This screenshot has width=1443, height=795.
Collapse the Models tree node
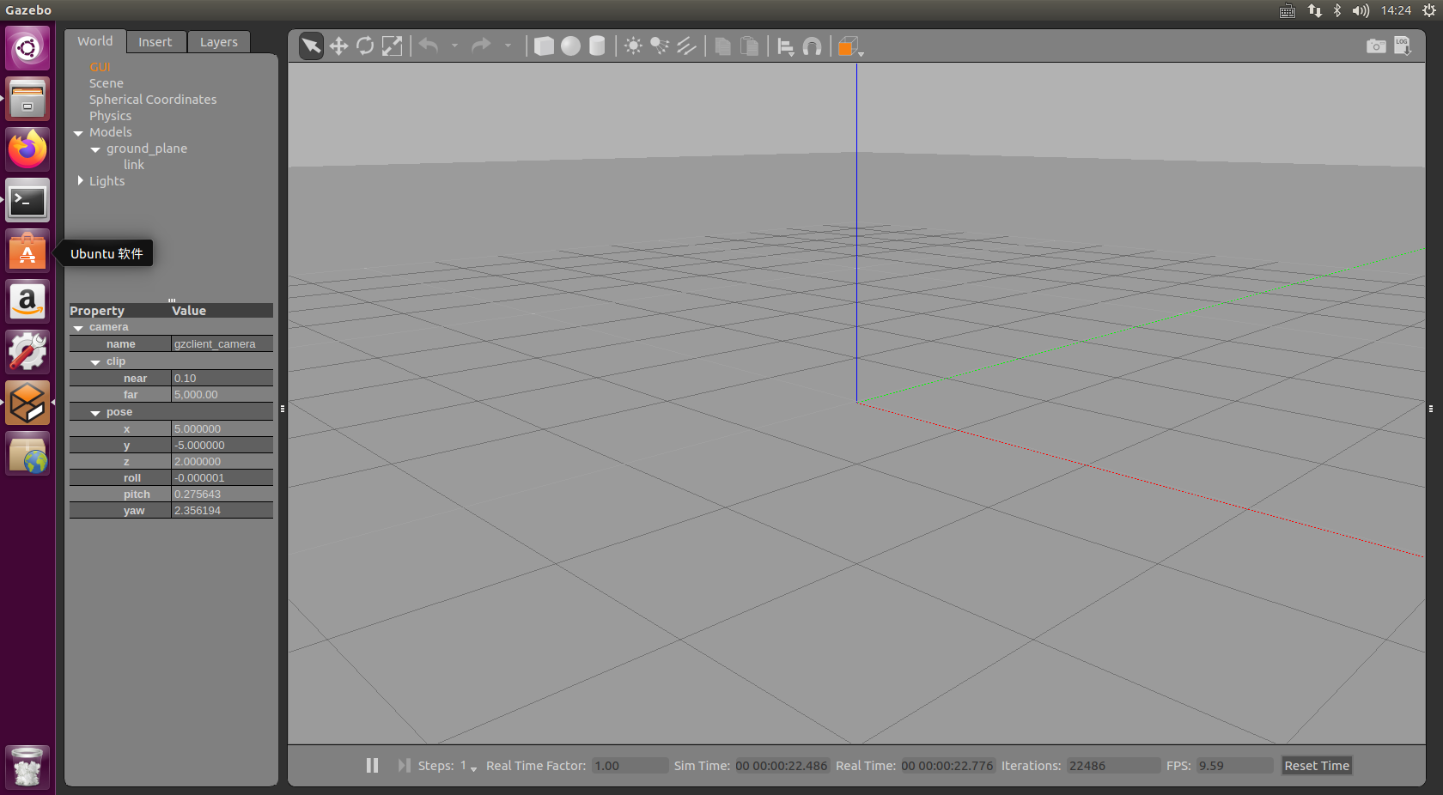(78, 133)
